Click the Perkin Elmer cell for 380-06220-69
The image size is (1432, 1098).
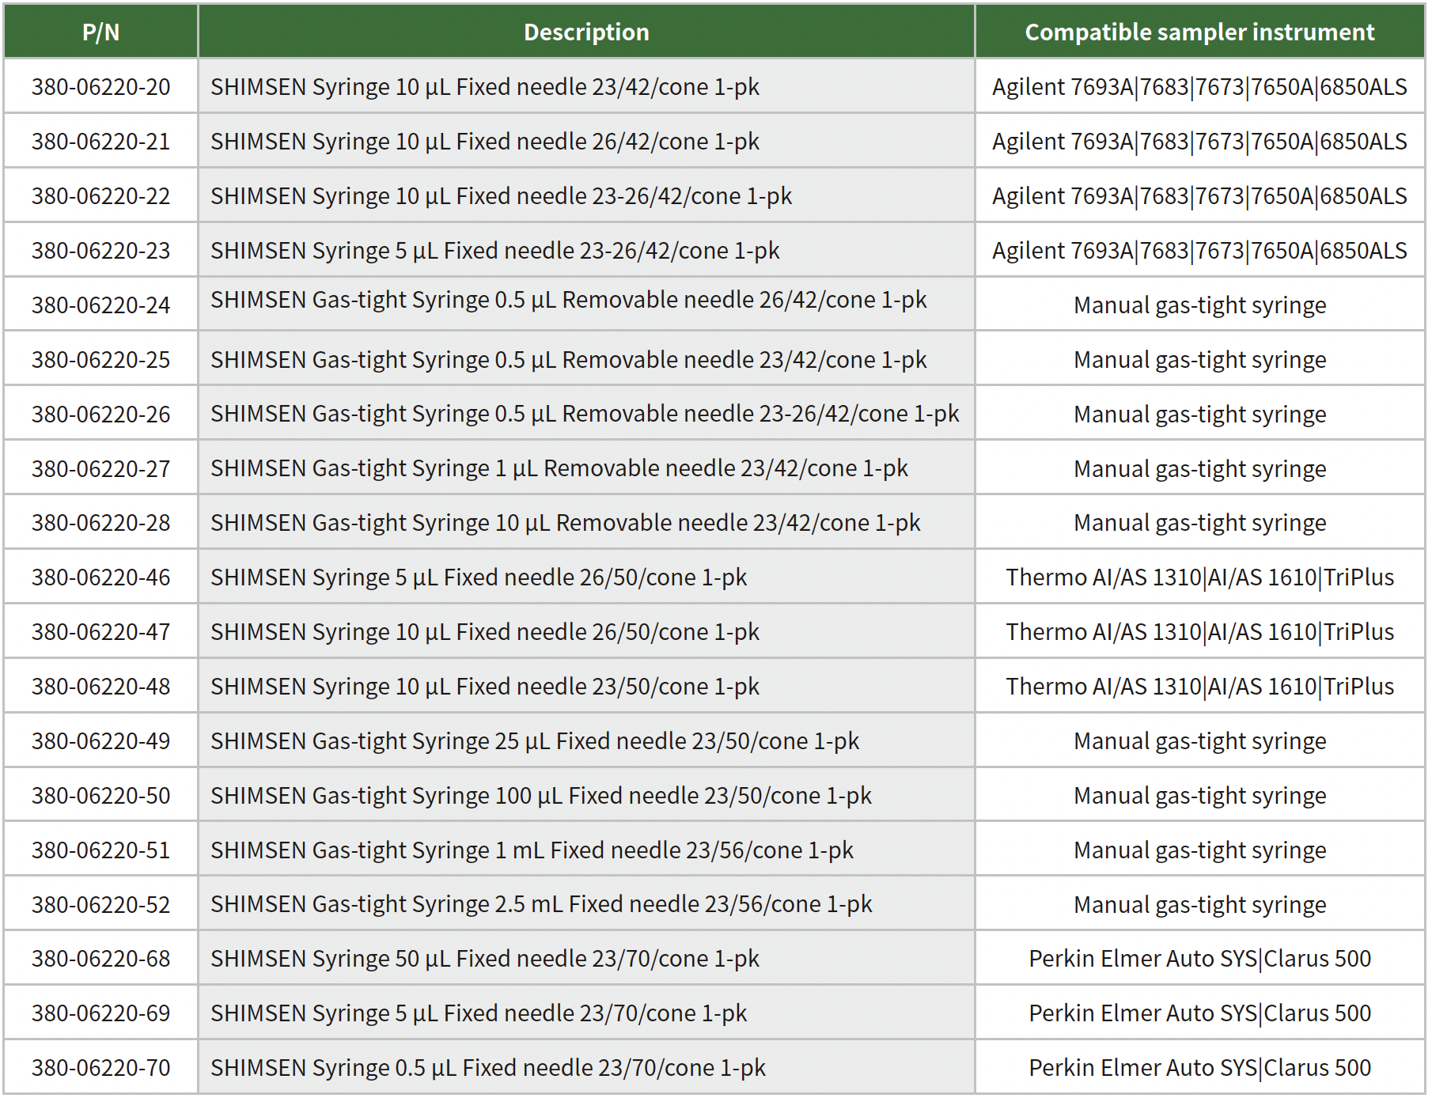[1199, 1013]
